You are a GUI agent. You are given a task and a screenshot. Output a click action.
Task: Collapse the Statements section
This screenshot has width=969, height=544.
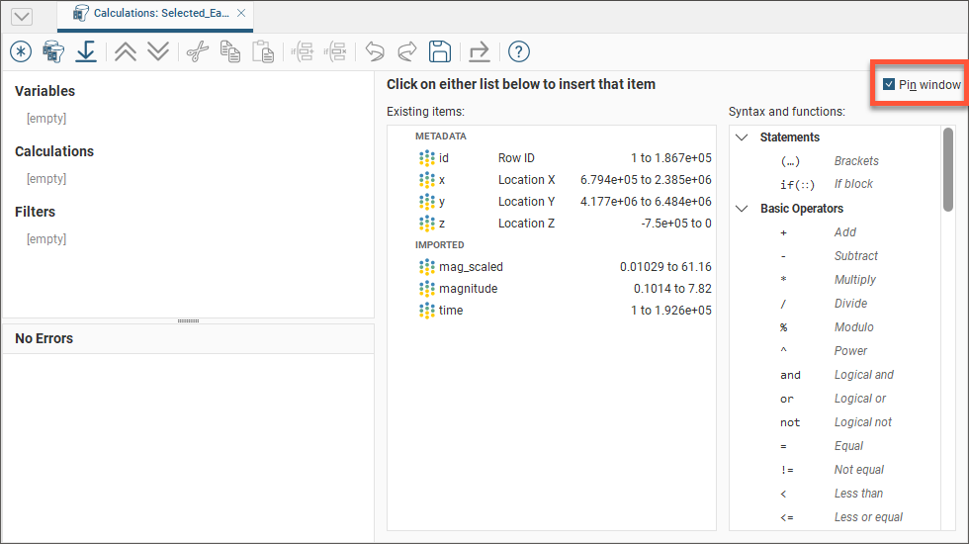[743, 137]
